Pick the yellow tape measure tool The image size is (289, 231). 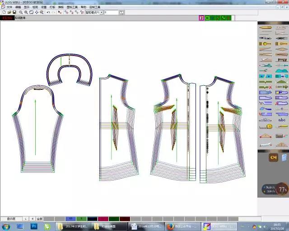(266, 126)
